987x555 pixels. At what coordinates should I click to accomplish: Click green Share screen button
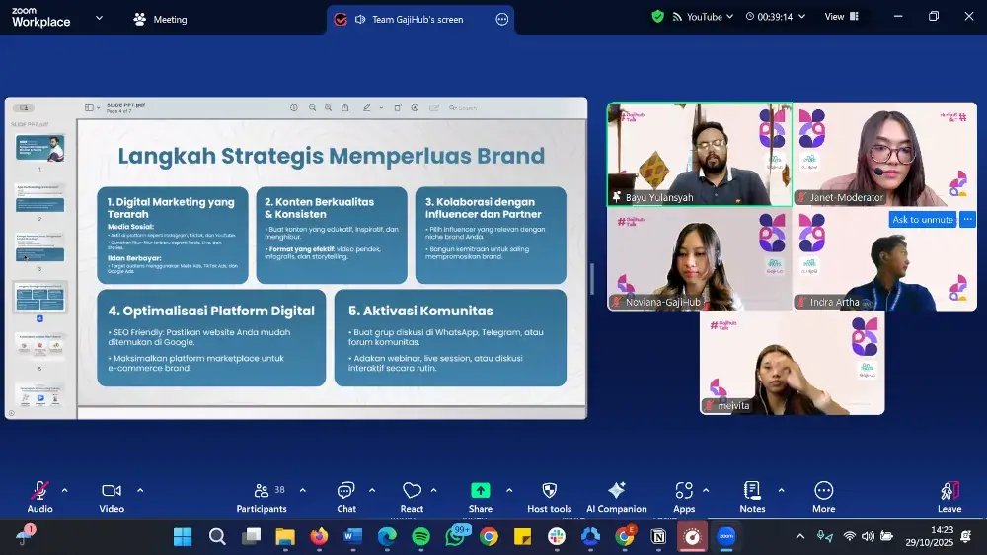(x=481, y=497)
